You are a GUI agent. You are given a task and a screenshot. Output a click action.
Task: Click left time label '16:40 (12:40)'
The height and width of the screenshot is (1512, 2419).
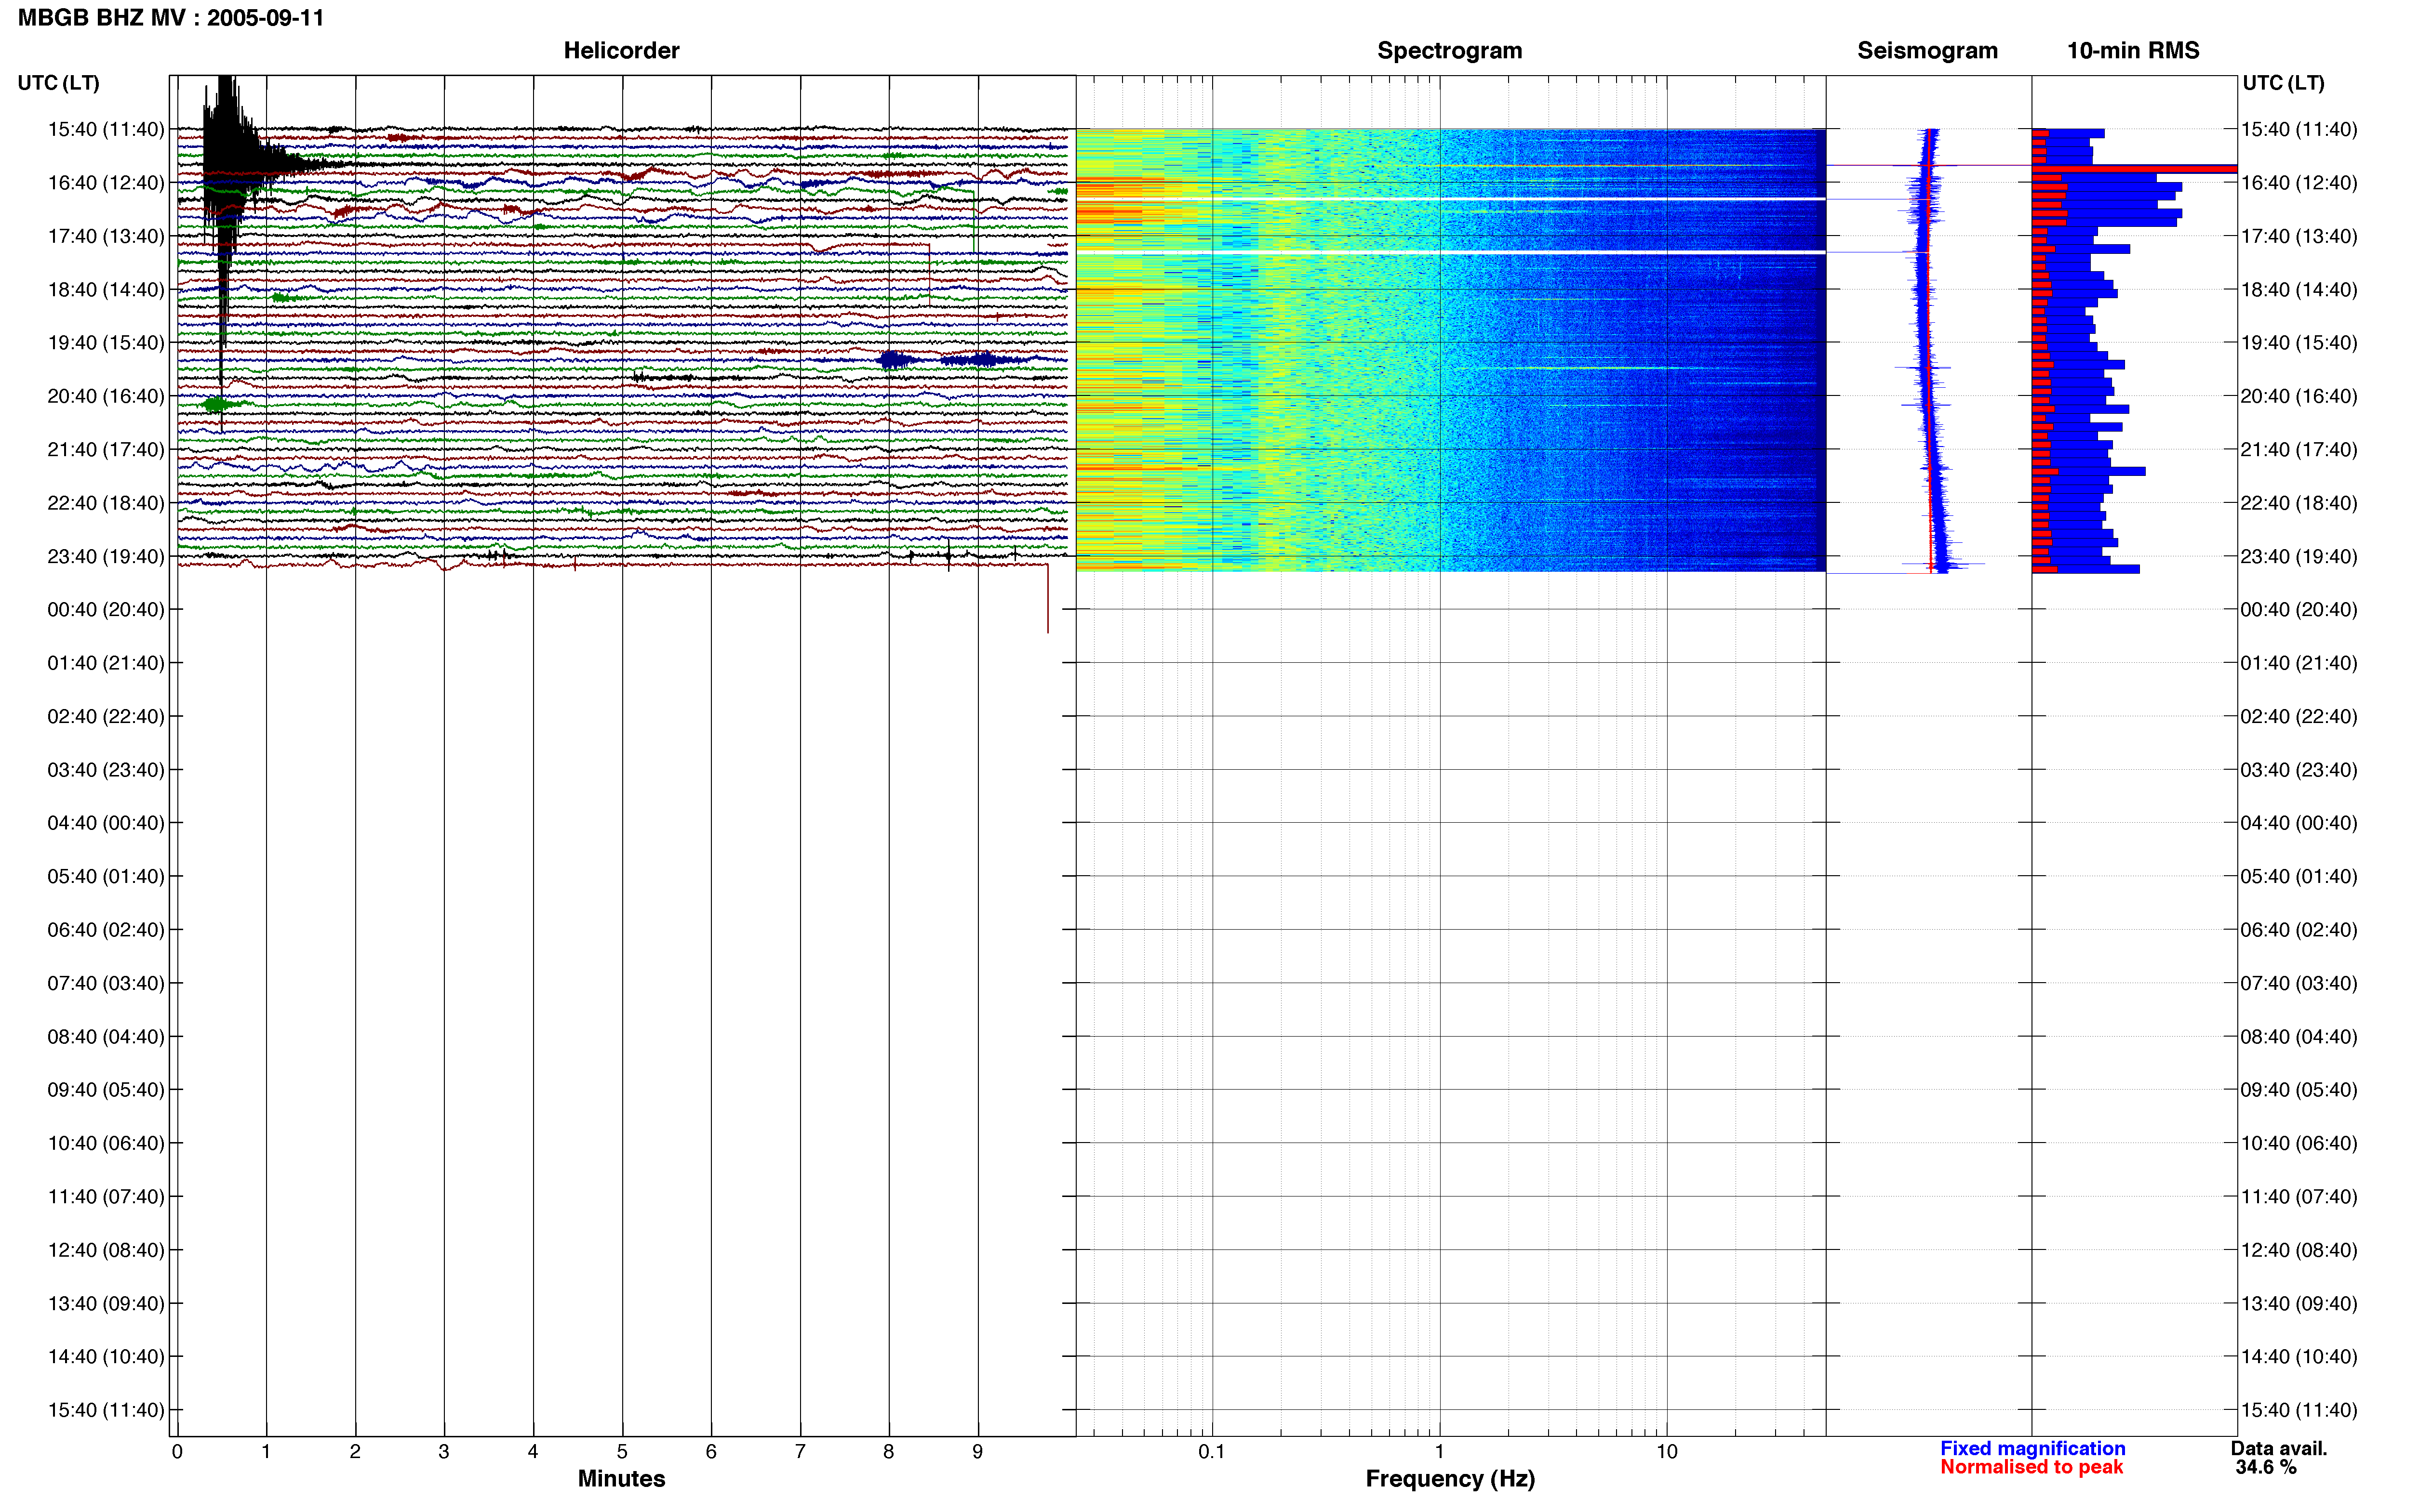pyautogui.click(x=106, y=183)
